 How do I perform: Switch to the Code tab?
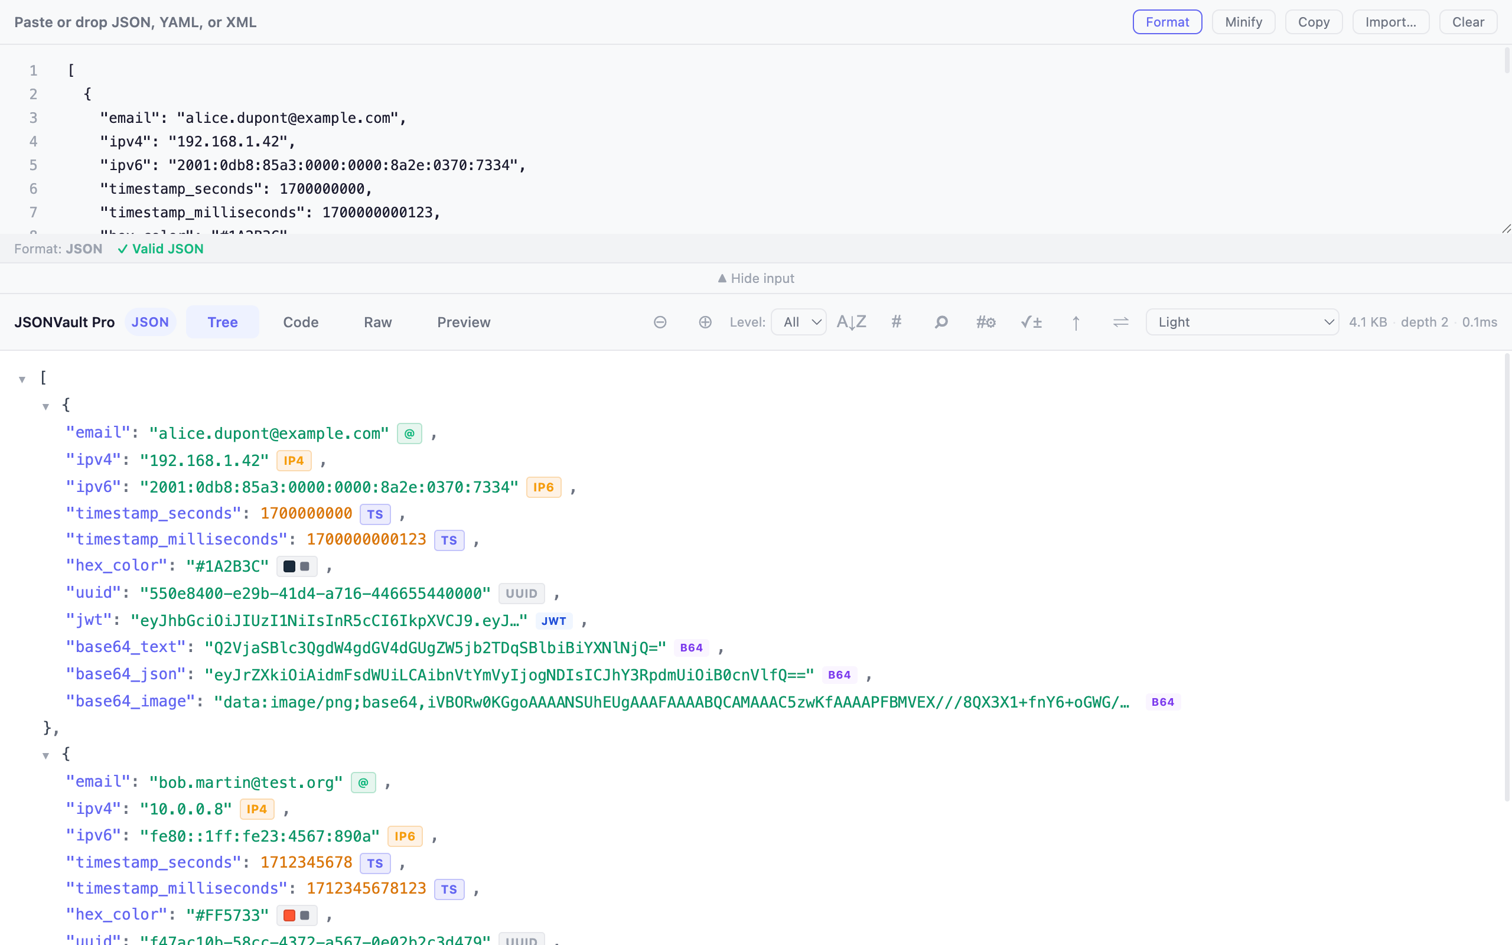click(x=301, y=322)
